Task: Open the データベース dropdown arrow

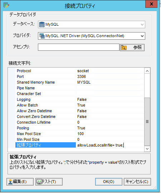Action: pos(142,25)
